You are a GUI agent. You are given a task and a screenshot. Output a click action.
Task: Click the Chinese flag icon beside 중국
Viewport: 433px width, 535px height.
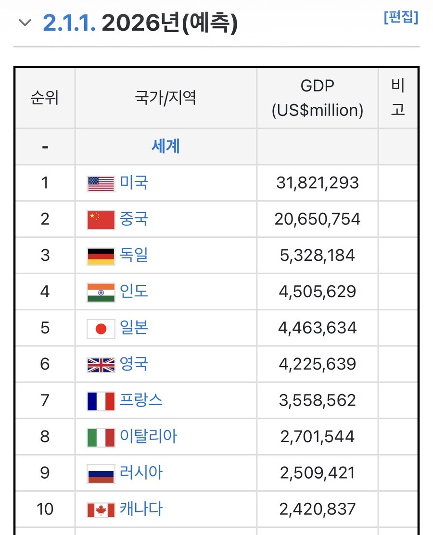coord(100,219)
